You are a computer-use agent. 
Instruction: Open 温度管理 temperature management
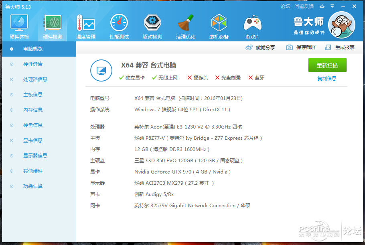coord(86,27)
